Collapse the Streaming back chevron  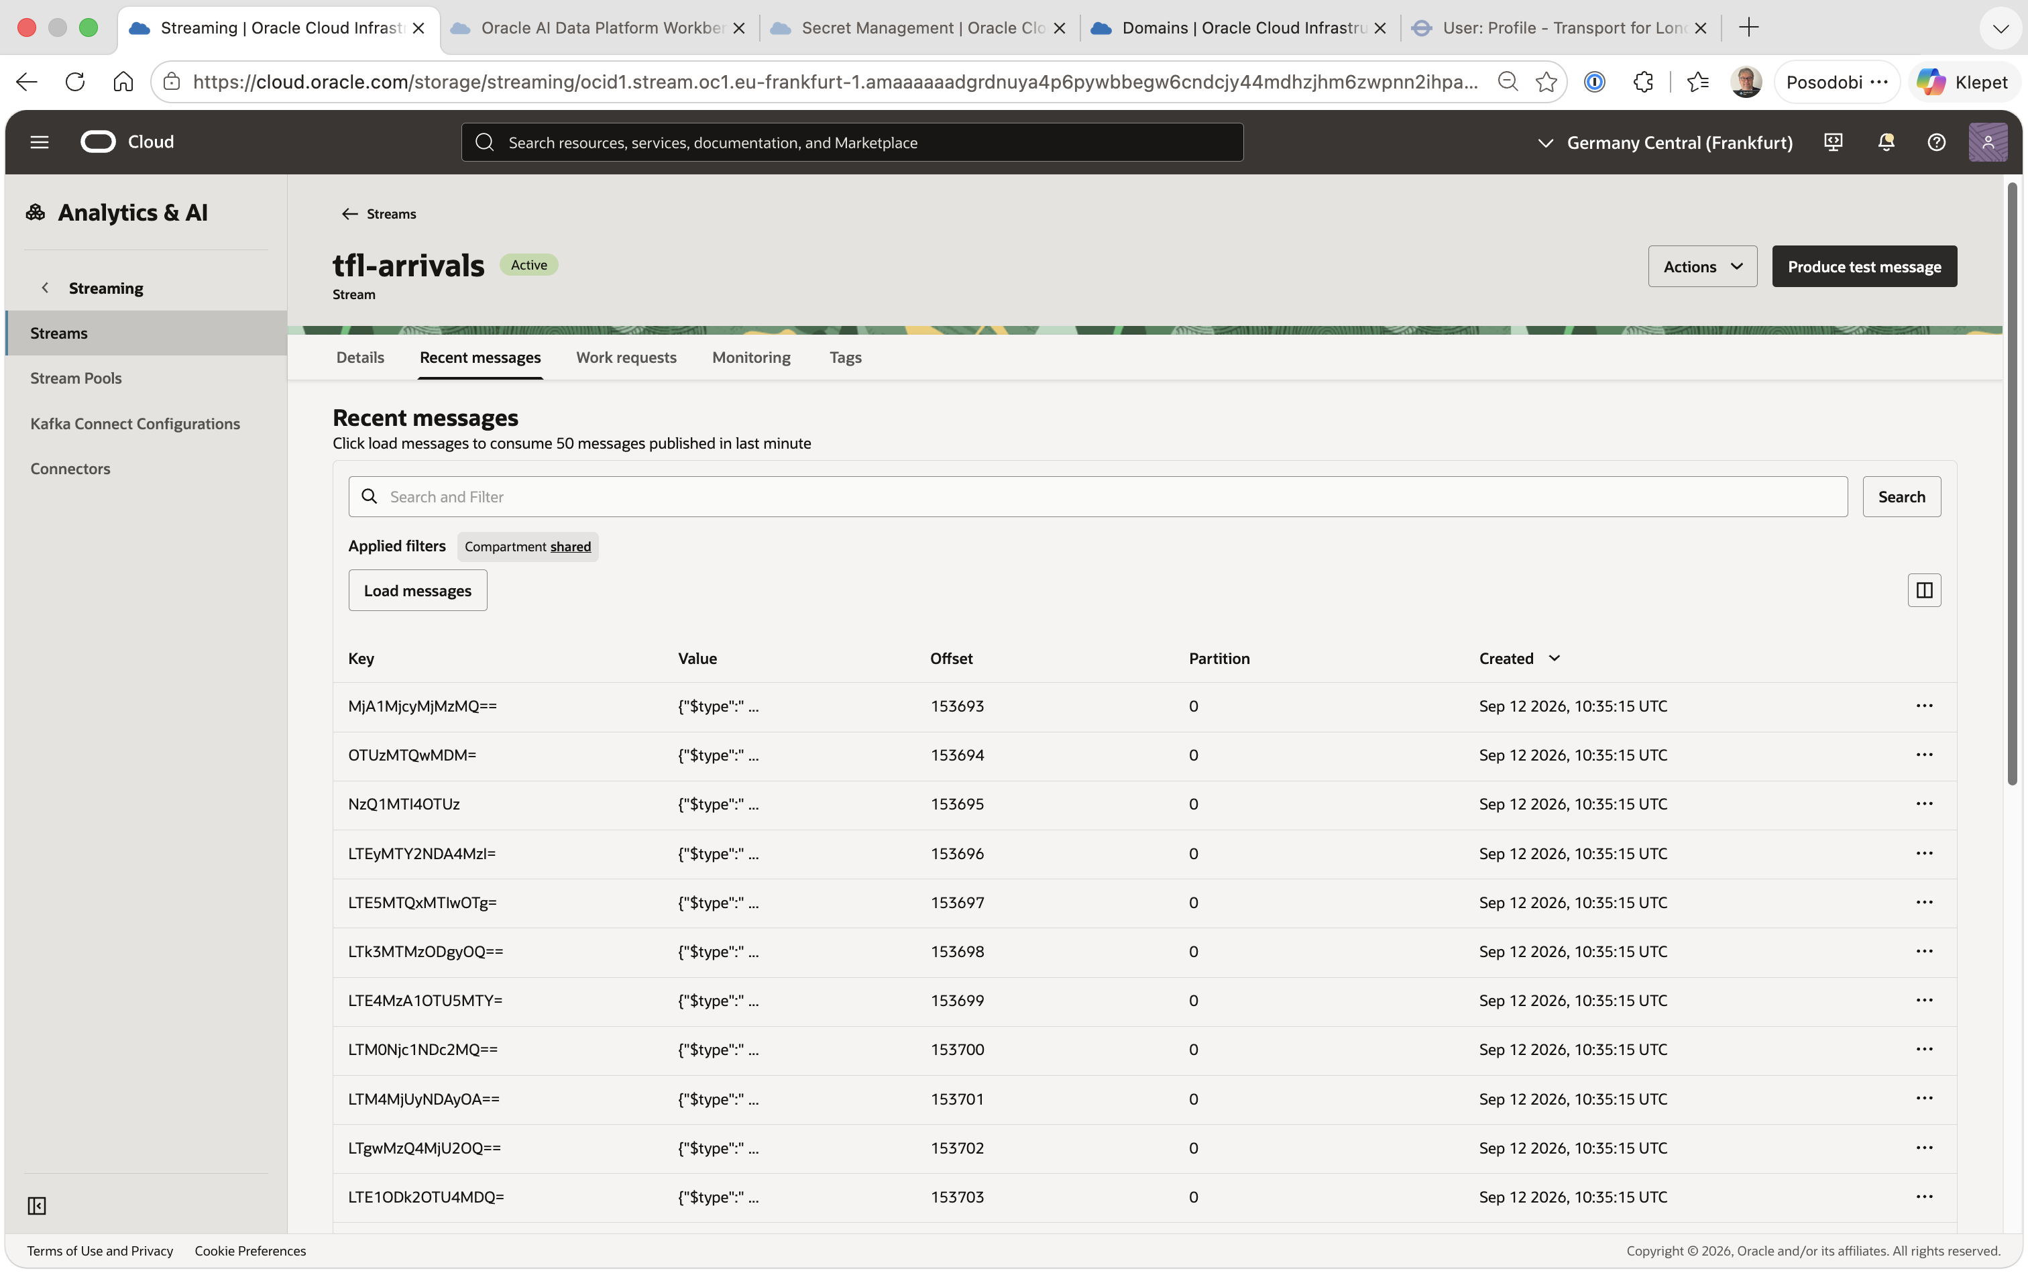click(46, 288)
